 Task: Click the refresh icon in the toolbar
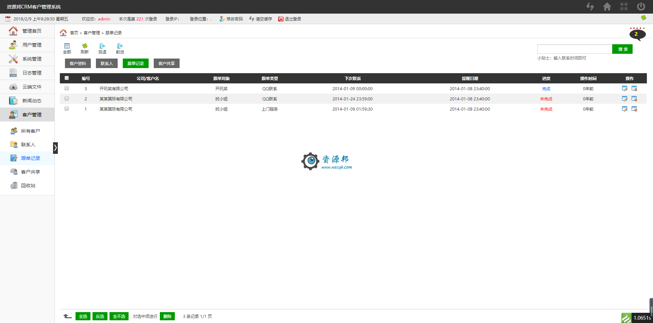pos(85,48)
